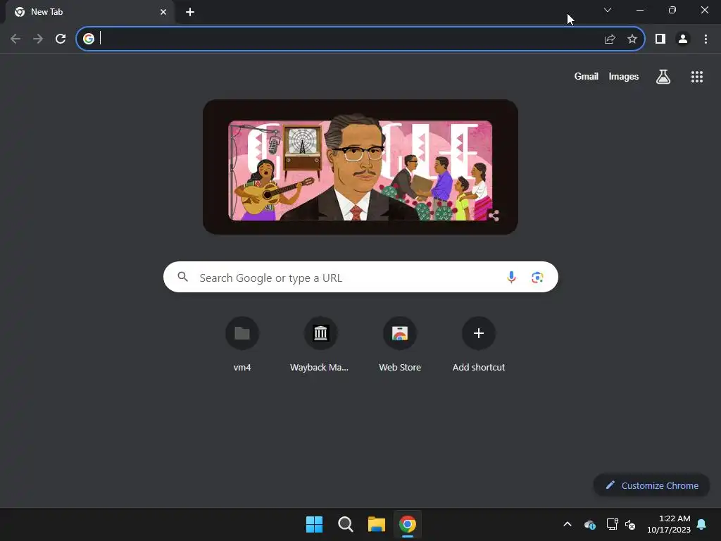Open the Chrome side panel

660,39
